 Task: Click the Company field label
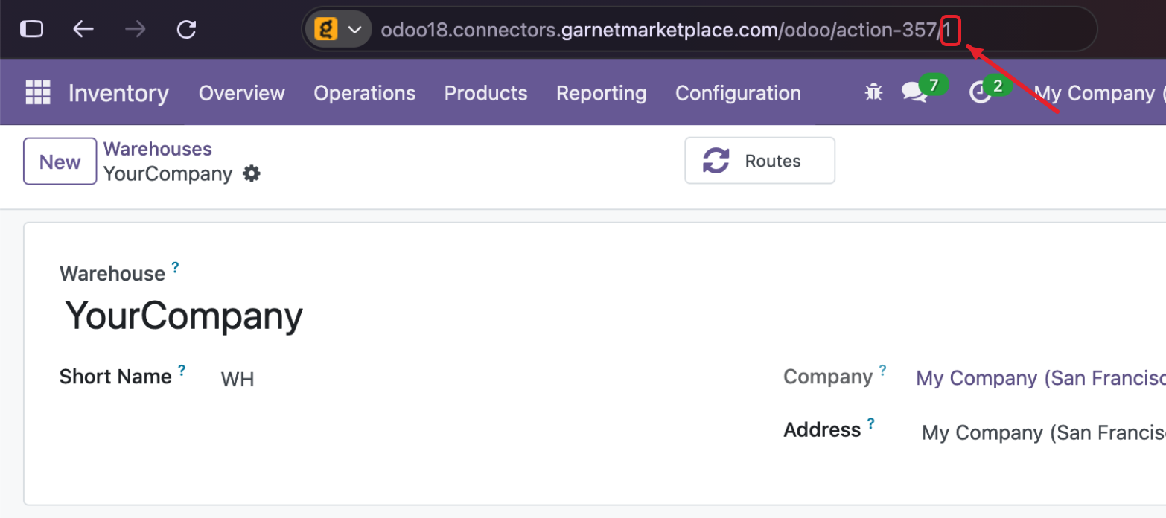828,377
